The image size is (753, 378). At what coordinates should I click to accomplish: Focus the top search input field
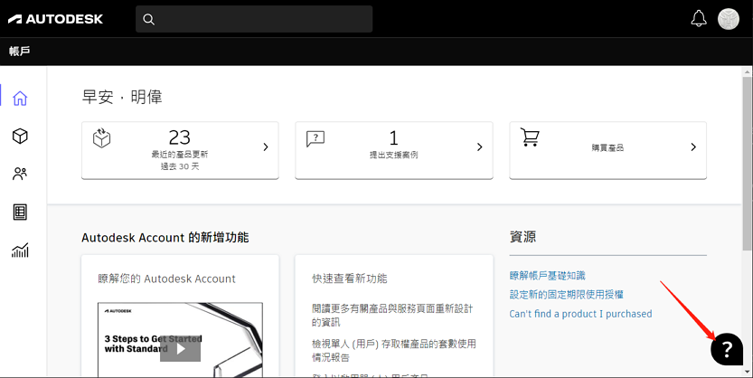coord(254,19)
